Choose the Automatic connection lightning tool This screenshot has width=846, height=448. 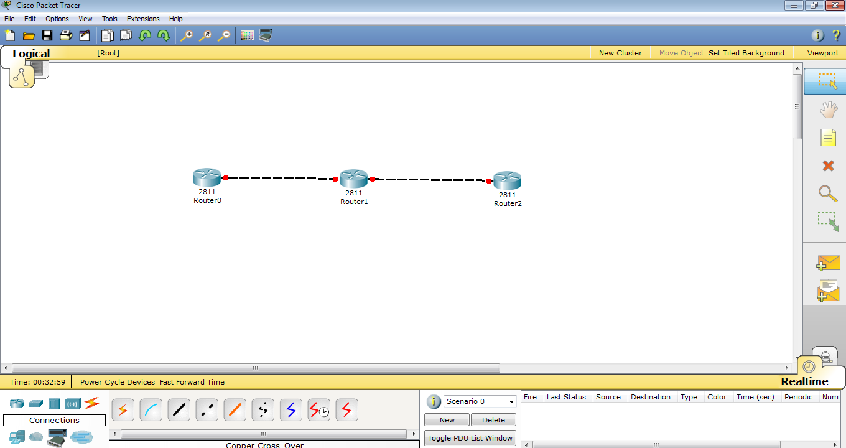(123, 409)
